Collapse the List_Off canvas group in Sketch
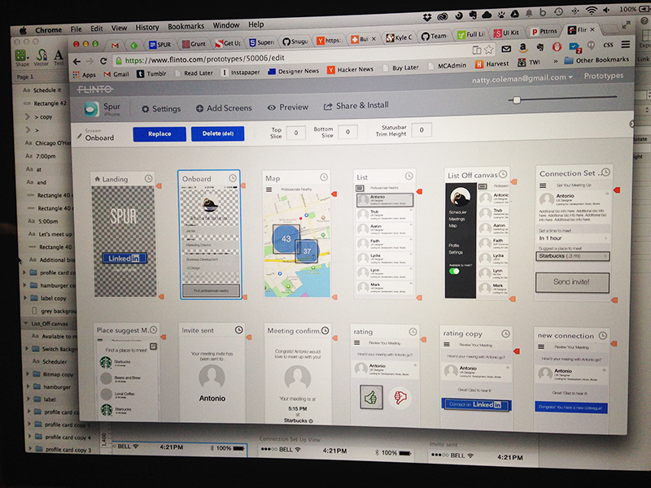 [x=26, y=323]
